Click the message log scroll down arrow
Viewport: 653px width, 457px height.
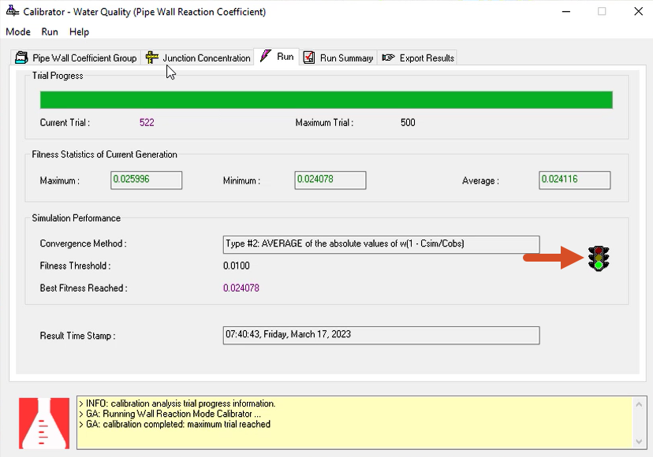pyautogui.click(x=639, y=441)
